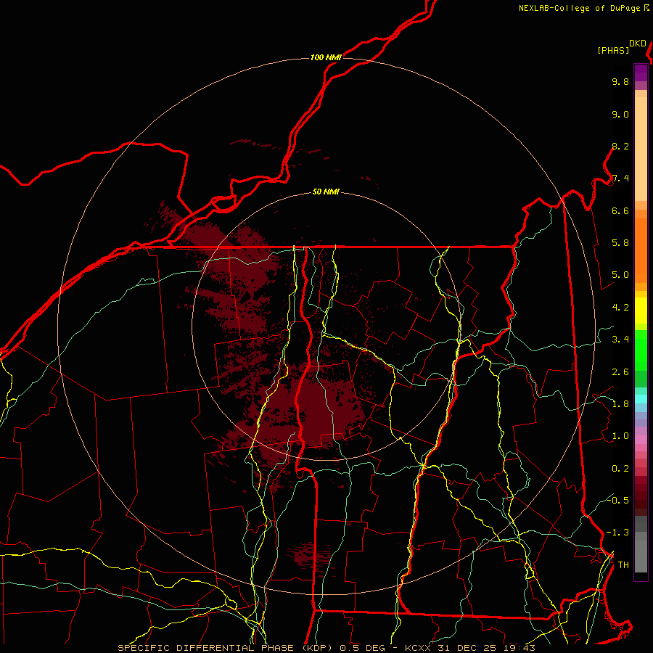
Task: Click the Specific Differential Phase caption text
Action: tap(326, 648)
